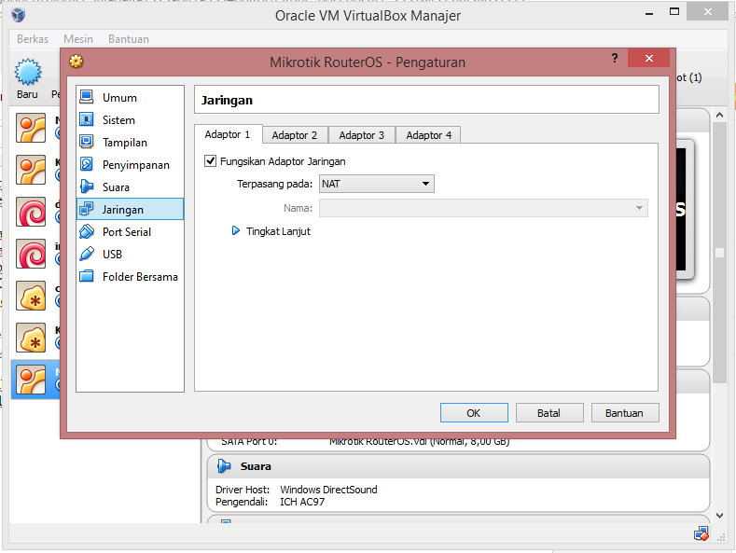Select the first Debian swirl VM icon
This screenshot has width=736, height=553.
31,212
